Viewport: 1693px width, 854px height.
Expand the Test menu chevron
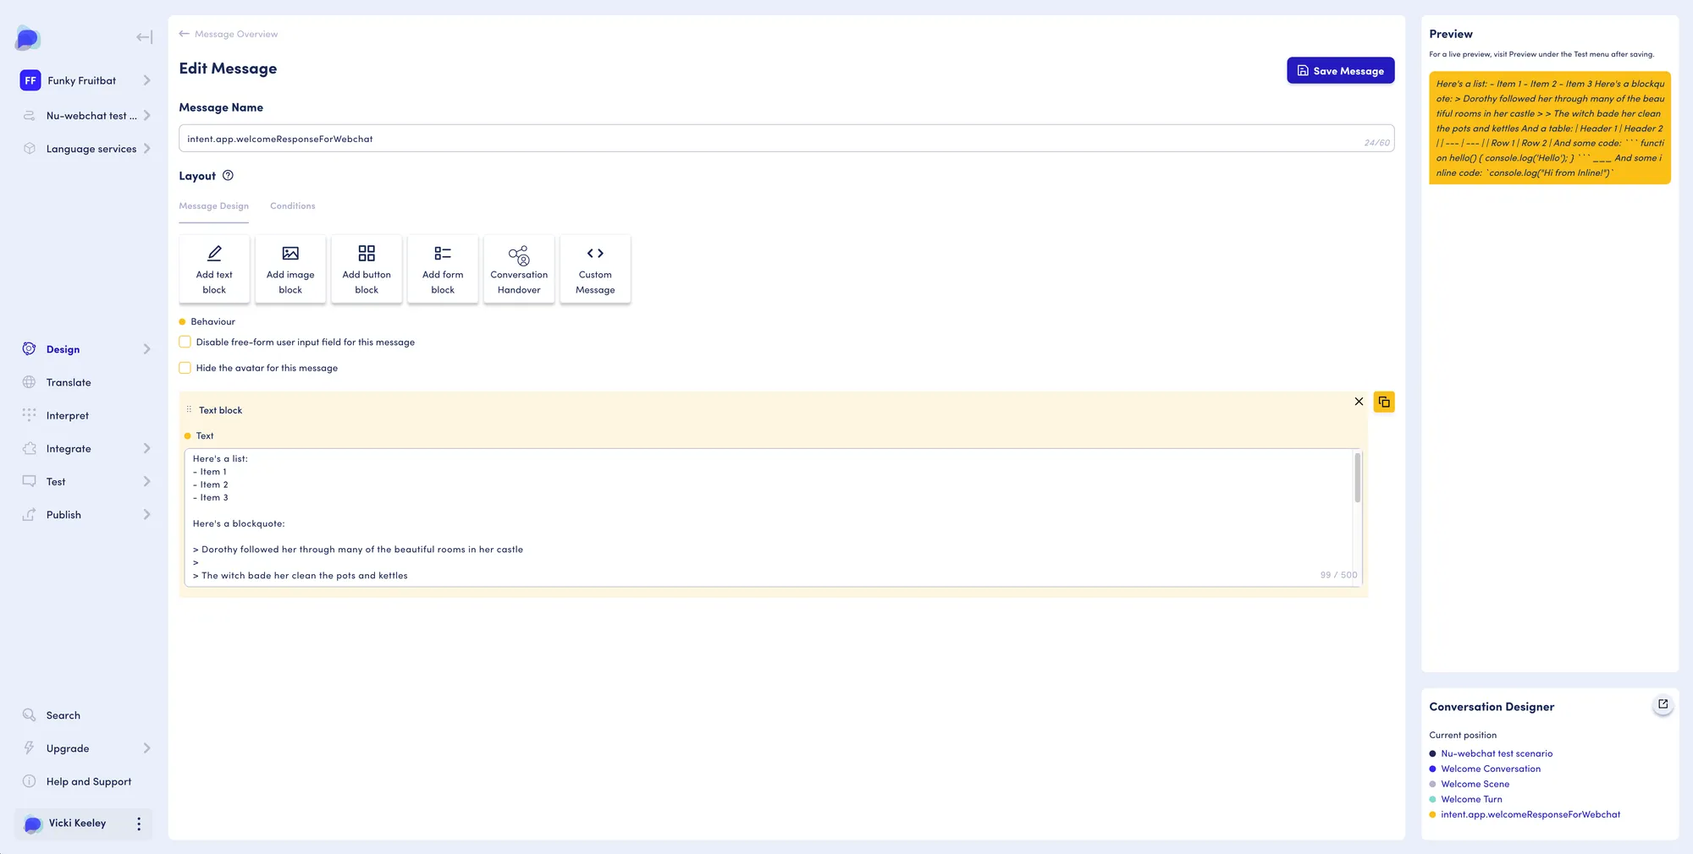pyautogui.click(x=146, y=482)
